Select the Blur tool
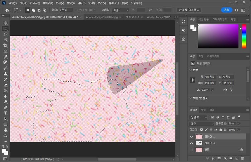The height and width of the screenshot is (162, 251). click(5, 96)
